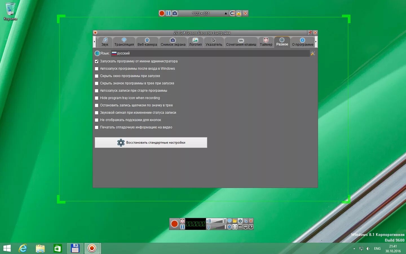Switch to the Таймер tab
The width and height of the screenshot is (406, 254).
coord(266,42)
